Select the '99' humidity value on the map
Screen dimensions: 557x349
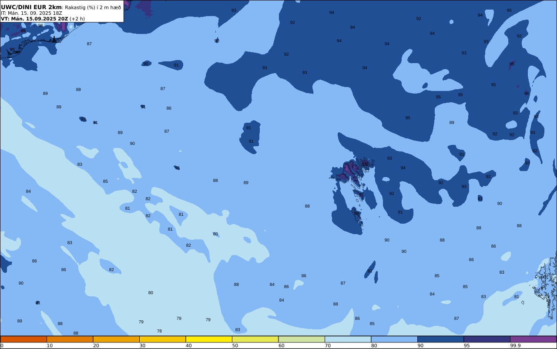23,31
